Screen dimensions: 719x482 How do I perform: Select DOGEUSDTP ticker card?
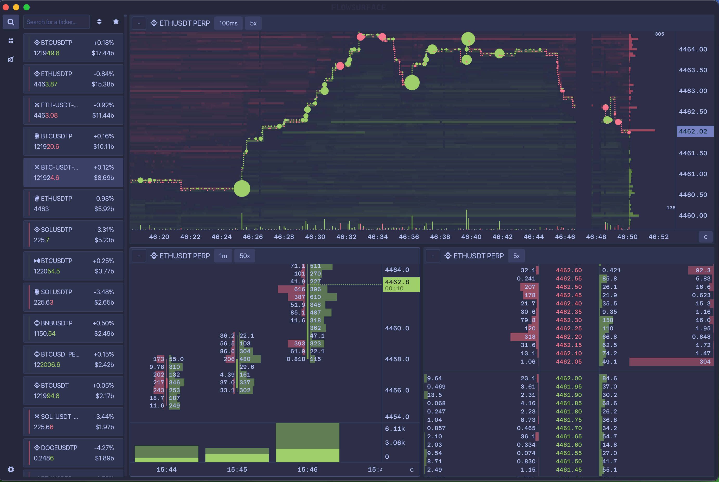[x=73, y=453]
